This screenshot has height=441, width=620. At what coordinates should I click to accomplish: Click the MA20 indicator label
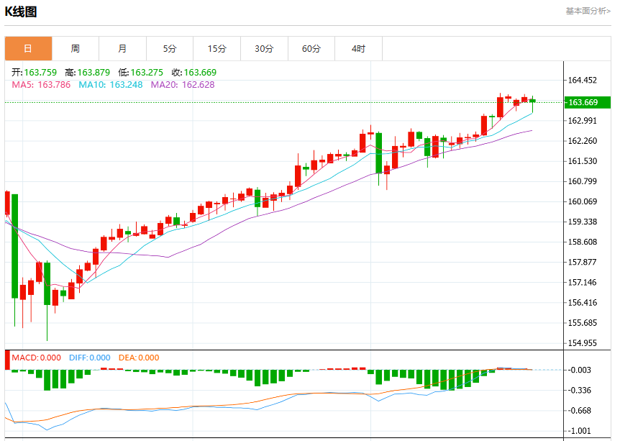click(x=183, y=85)
